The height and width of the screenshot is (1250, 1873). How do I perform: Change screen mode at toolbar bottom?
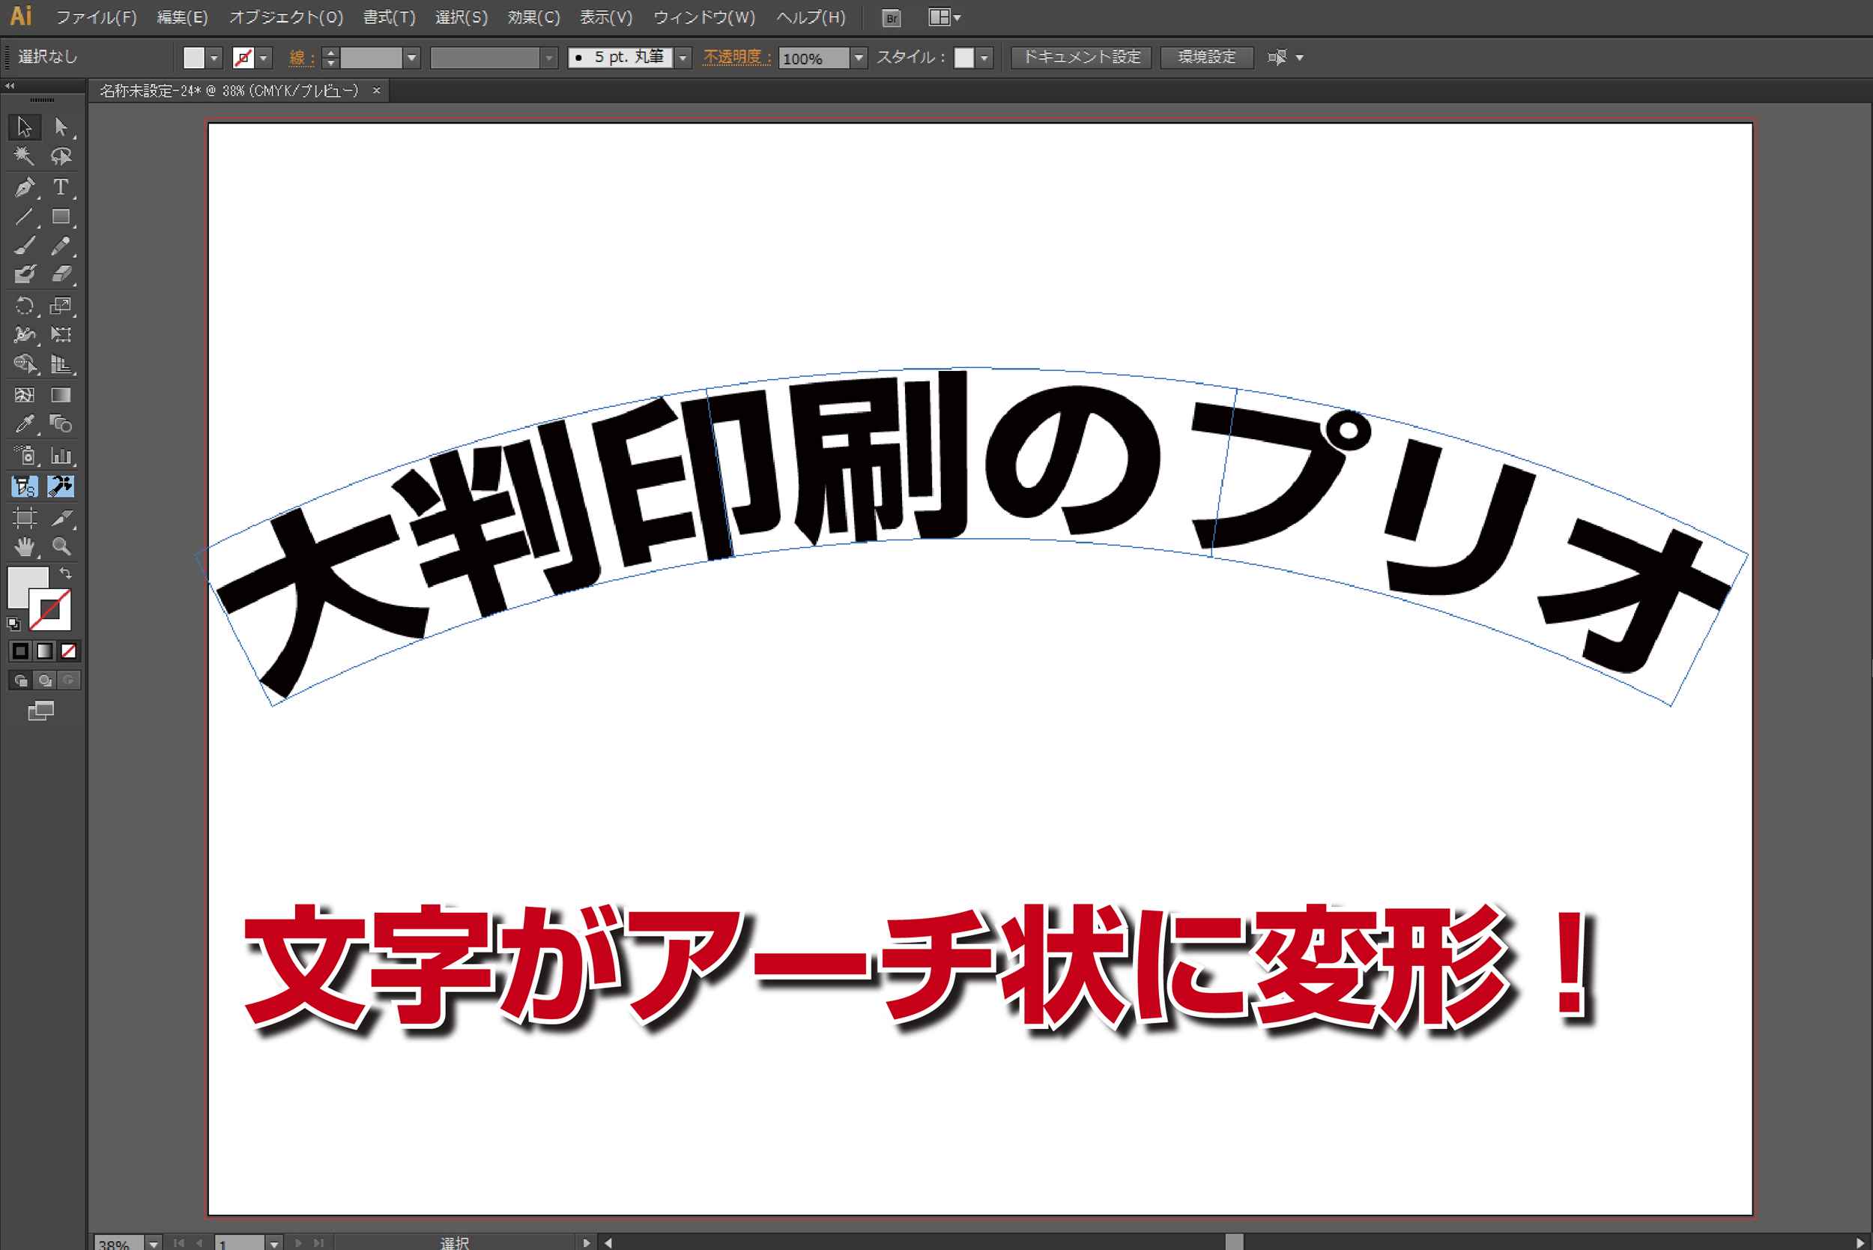(x=41, y=711)
